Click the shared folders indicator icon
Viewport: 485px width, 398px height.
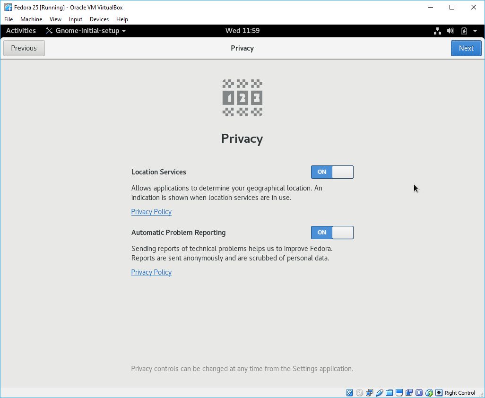click(x=389, y=393)
